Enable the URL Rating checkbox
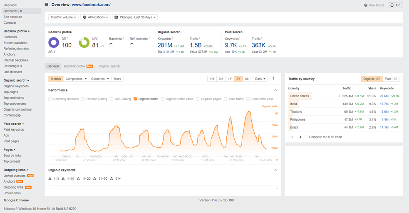 click(112, 99)
